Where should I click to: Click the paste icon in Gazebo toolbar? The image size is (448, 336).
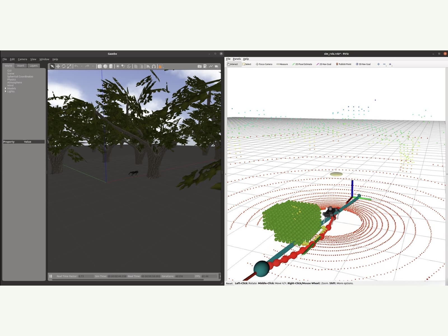tap(141, 66)
